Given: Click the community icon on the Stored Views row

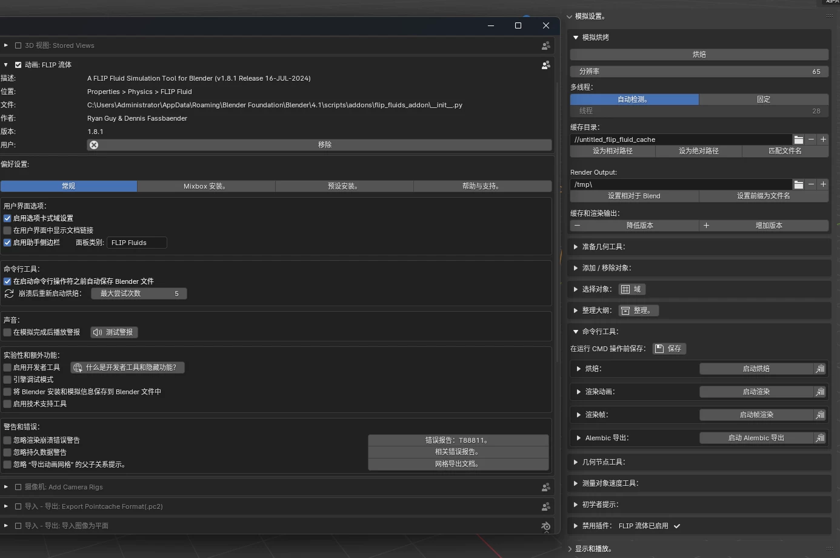Looking at the screenshot, I should 546,45.
